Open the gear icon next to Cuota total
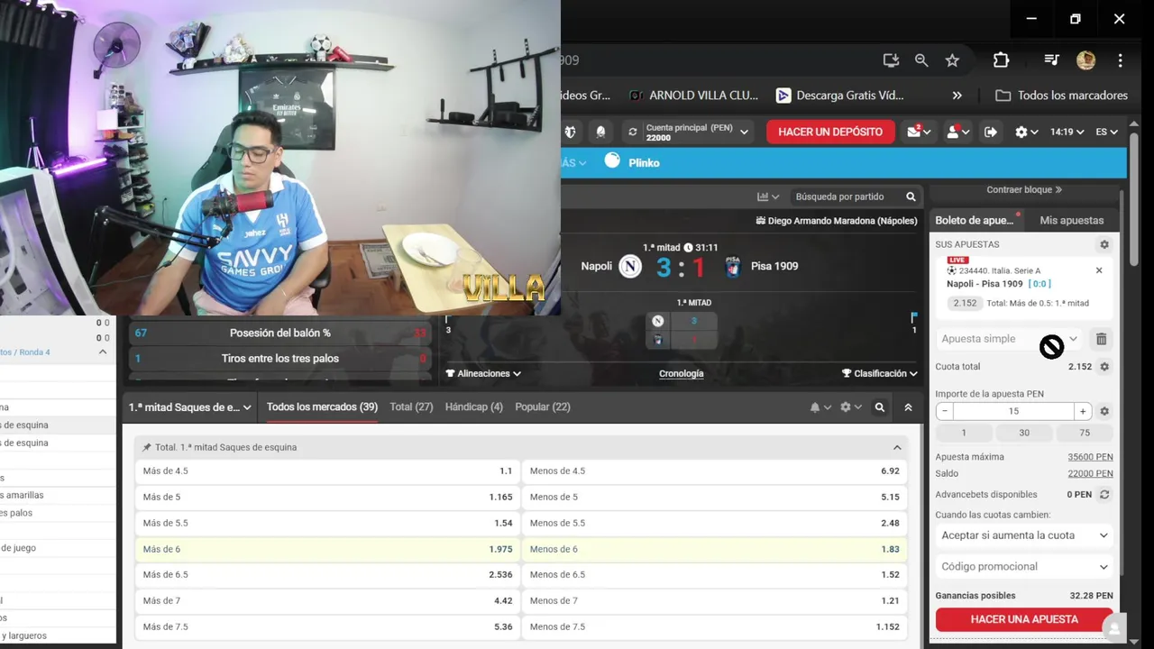 tap(1104, 367)
